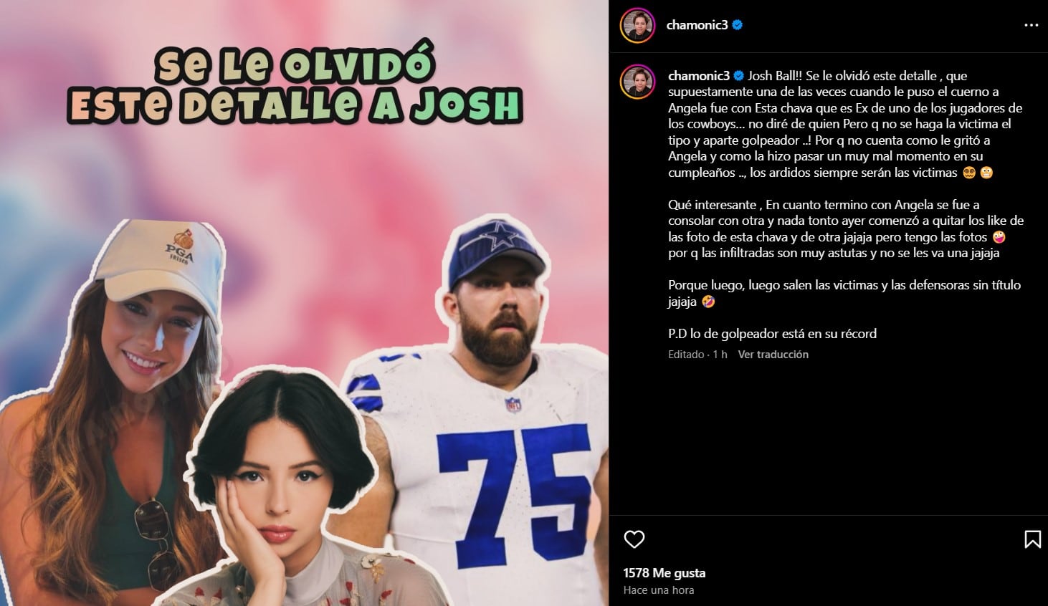
Task: Open chamonic3 profile picture in header
Action: (637, 25)
